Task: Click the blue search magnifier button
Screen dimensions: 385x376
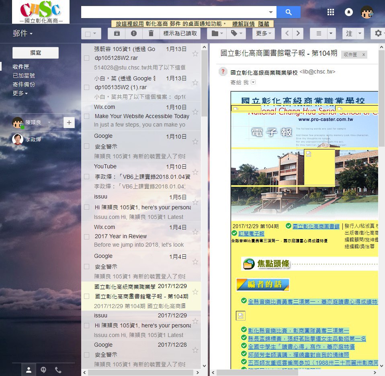Action: pos(288,12)
